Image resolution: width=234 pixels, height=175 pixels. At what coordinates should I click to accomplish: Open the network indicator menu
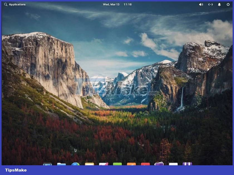pyautogui.click(x=211, y=4)
